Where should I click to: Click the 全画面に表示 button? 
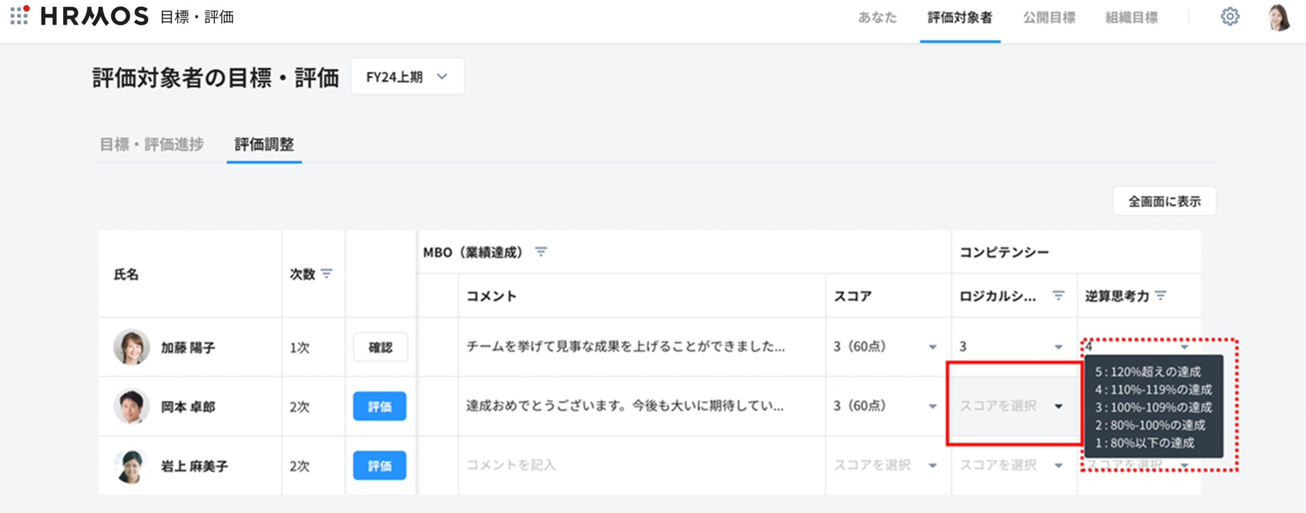1164,201
